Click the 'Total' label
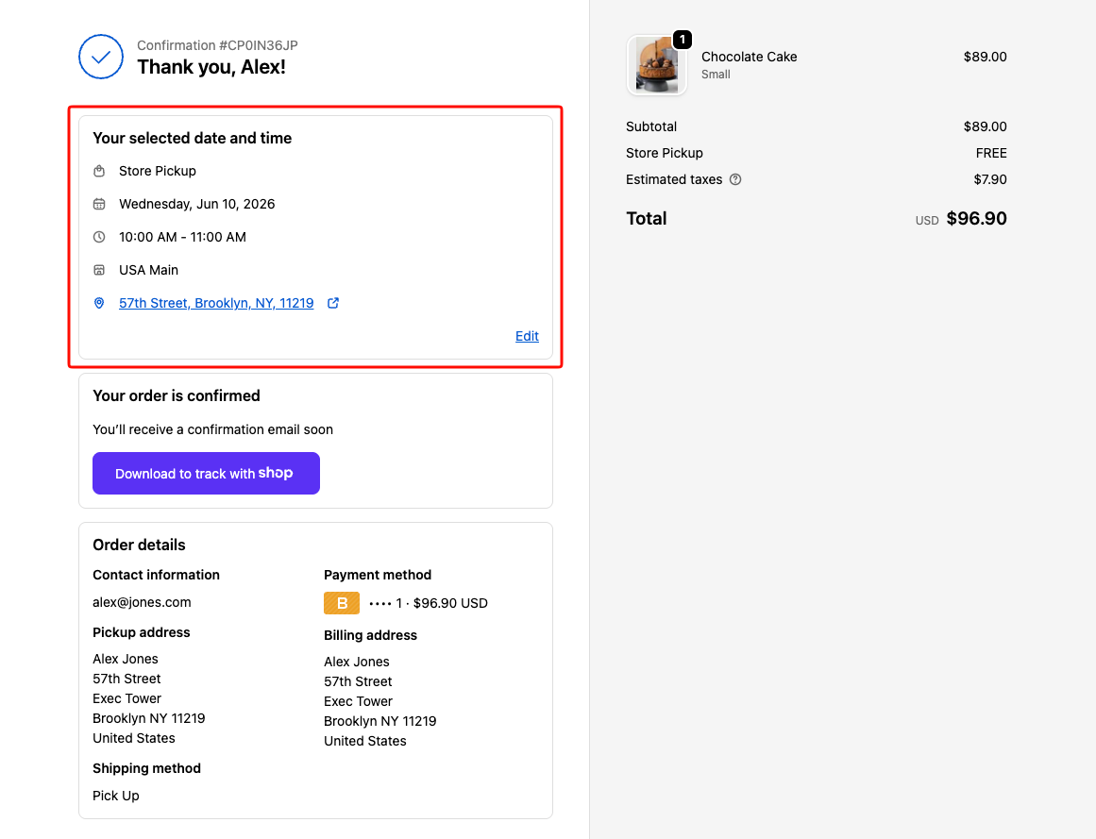This screenshot has width=1096, height=839. (x=647, y=219)
